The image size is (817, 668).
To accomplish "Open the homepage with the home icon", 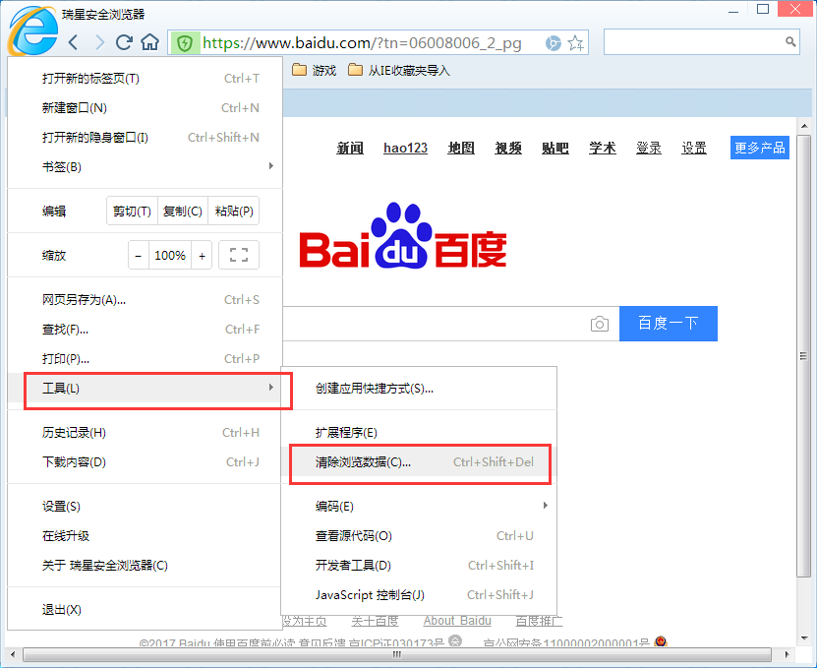I will 147,42.
